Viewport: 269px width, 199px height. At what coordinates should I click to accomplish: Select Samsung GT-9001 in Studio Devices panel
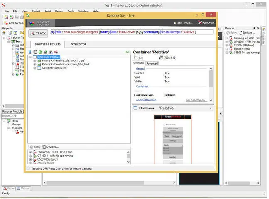point(247,38)
